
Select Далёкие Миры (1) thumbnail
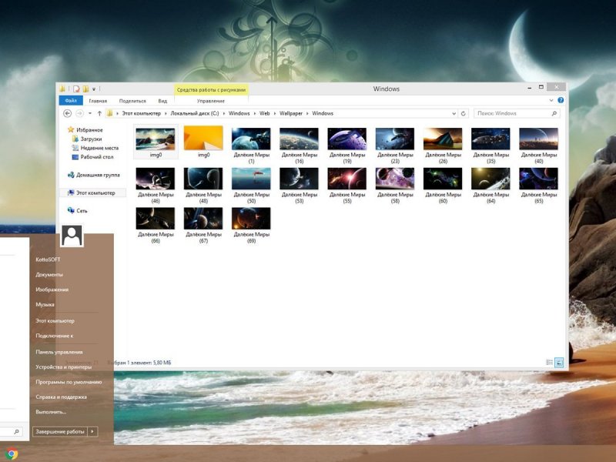point(251,139)
